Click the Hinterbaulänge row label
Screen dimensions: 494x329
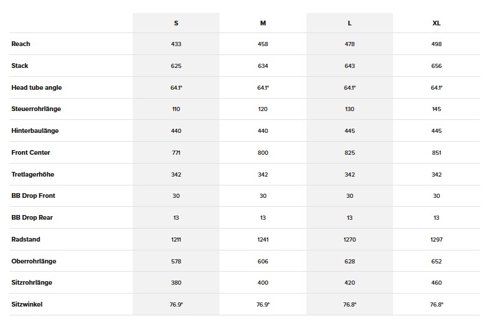click(x=35, y=131)
